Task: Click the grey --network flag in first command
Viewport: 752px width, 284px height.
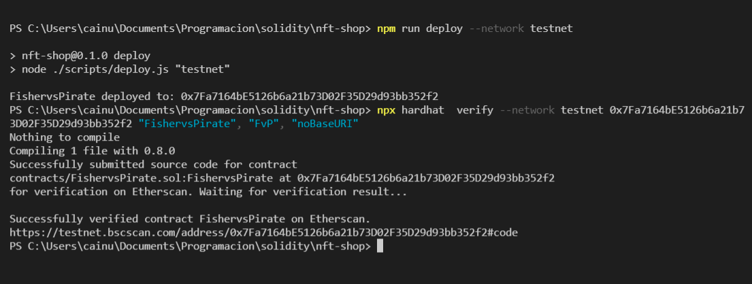Action: [x=496, y=29]
